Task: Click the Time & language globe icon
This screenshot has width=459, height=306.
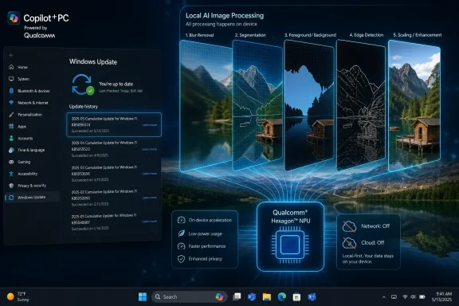Action: point(11,150)
